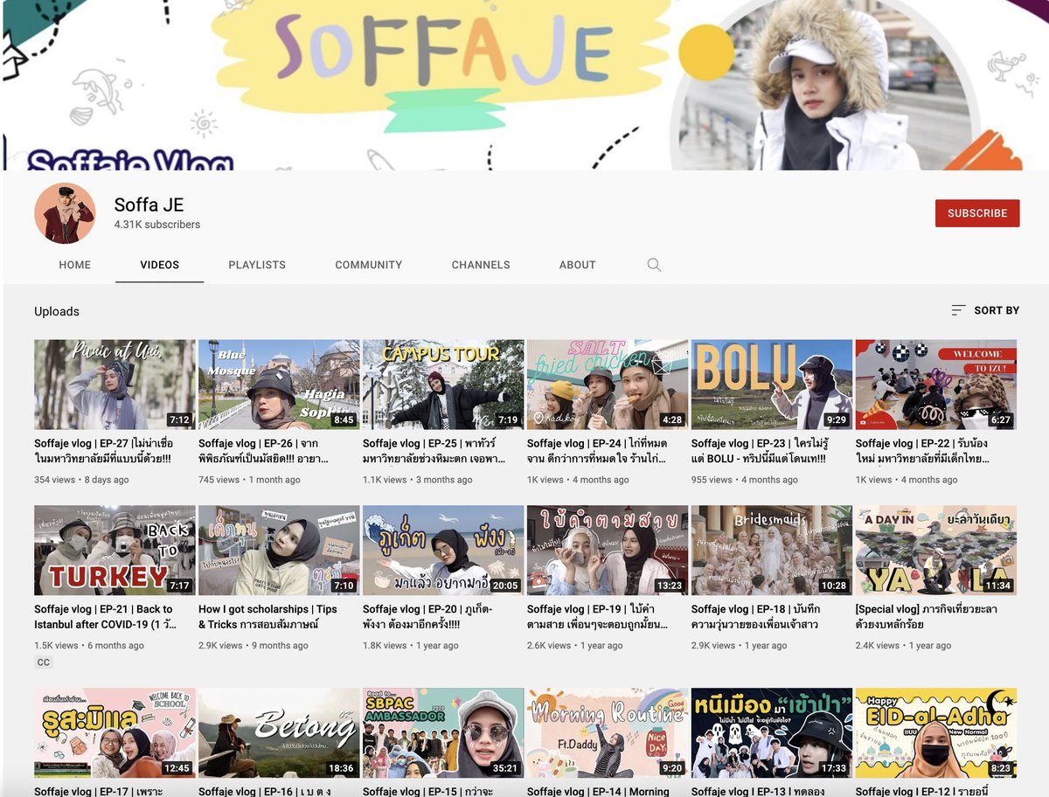Click the Bridesmaids EP-18 thumbnail
The image size is (1049, 797).
pos(771,550)
